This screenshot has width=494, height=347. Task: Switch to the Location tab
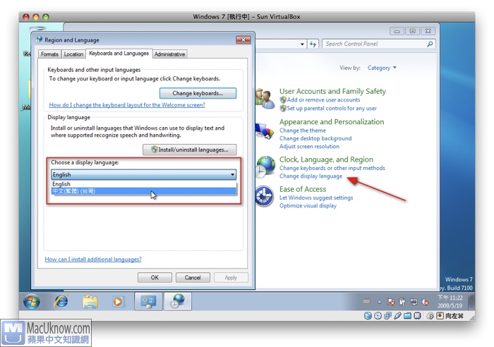(73, 54)
